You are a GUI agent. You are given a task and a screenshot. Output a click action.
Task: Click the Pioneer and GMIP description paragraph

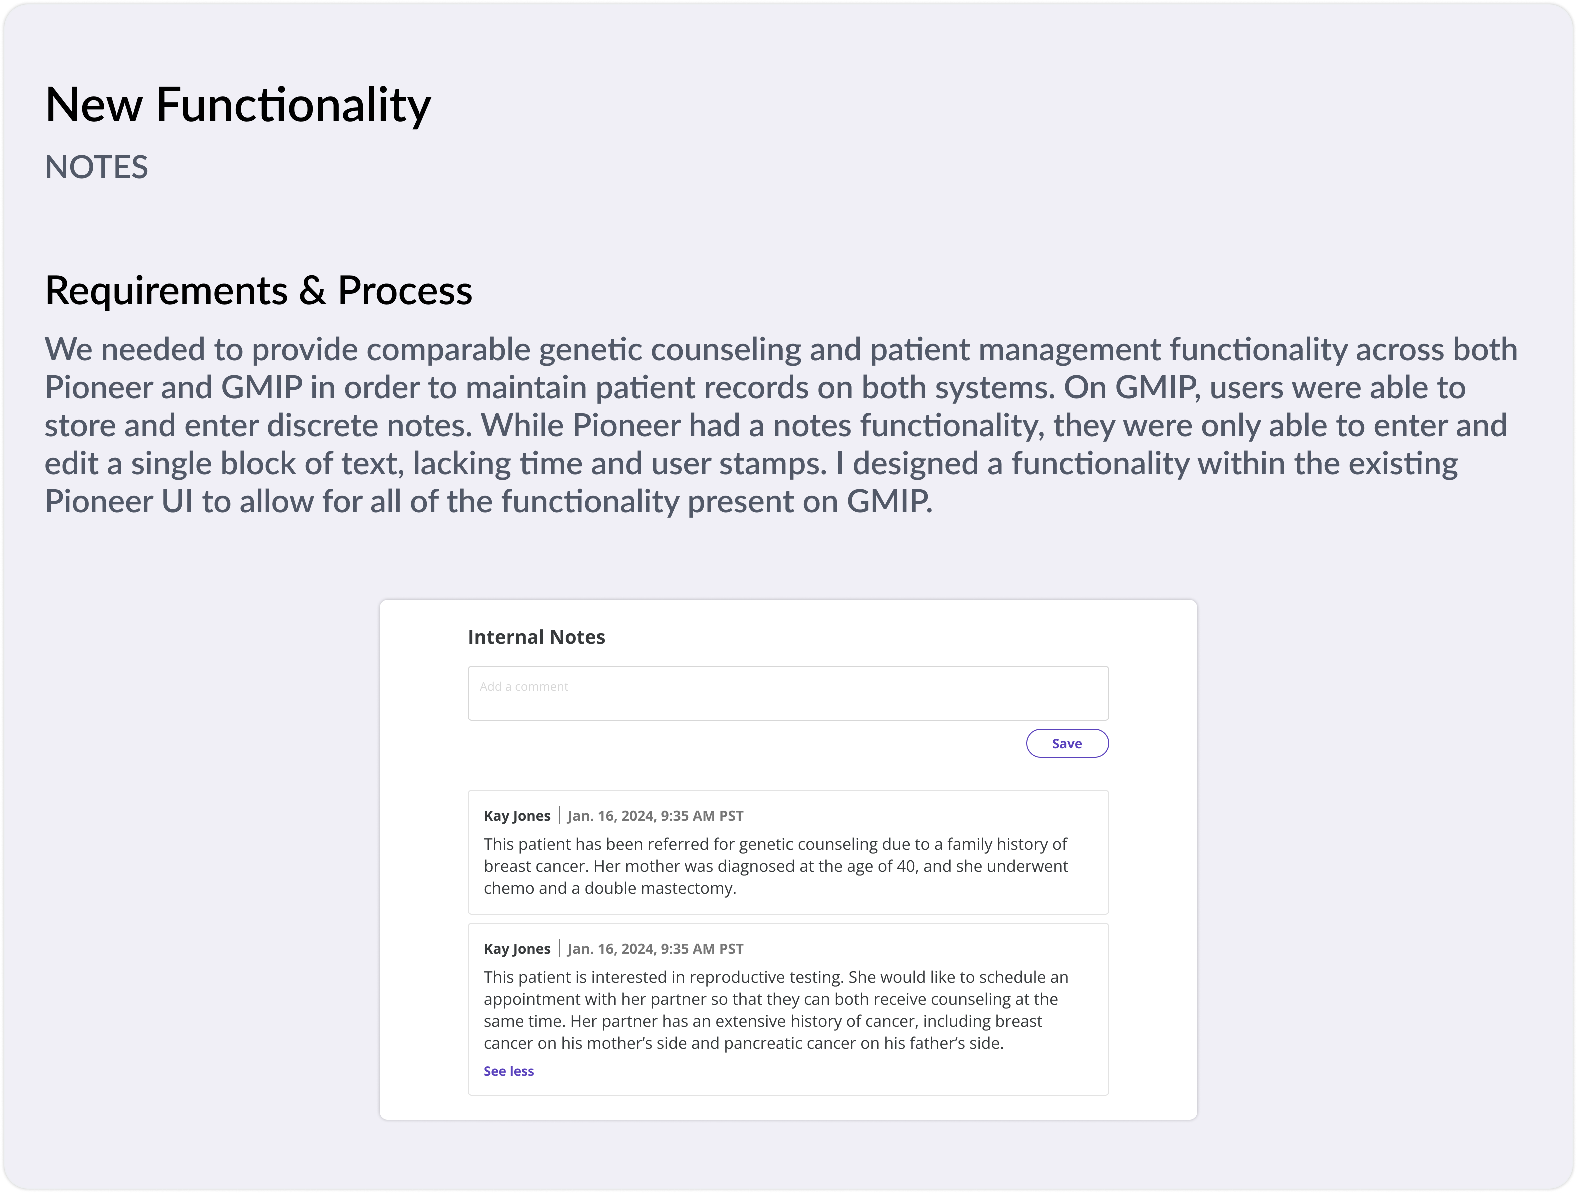(x=780, y=426)
